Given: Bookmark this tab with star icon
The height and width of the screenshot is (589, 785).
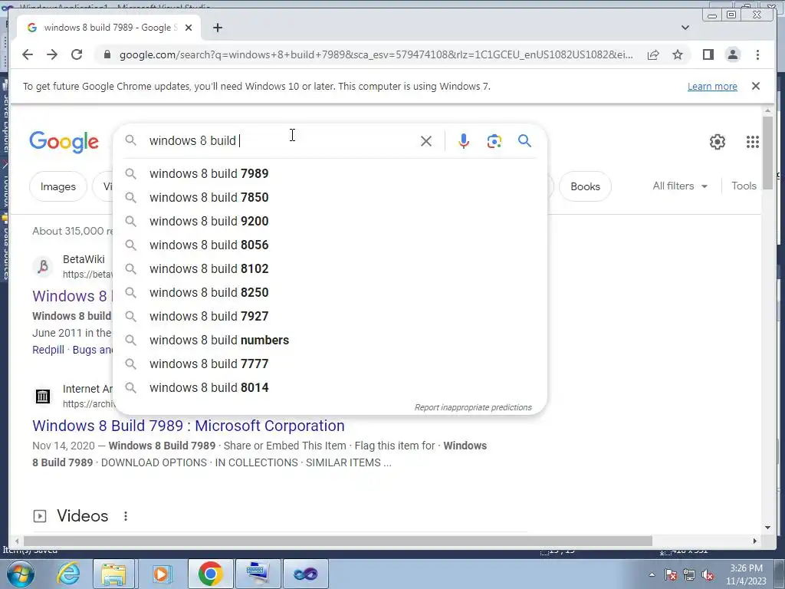Looking at the screenshot, I should [678, 54].
